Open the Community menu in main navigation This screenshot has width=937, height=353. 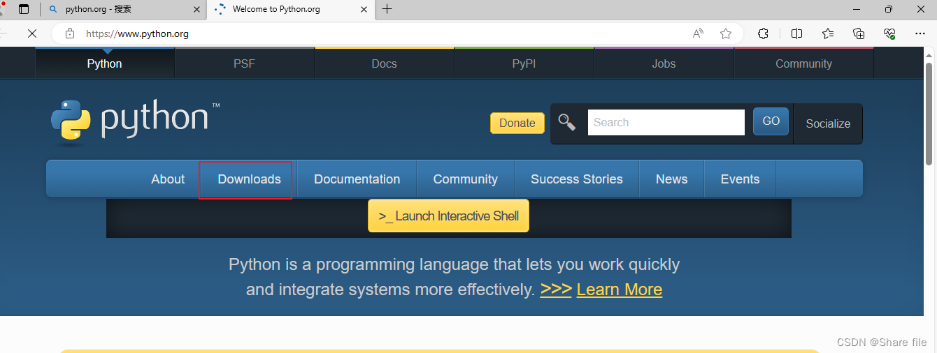tap(465, 179)
